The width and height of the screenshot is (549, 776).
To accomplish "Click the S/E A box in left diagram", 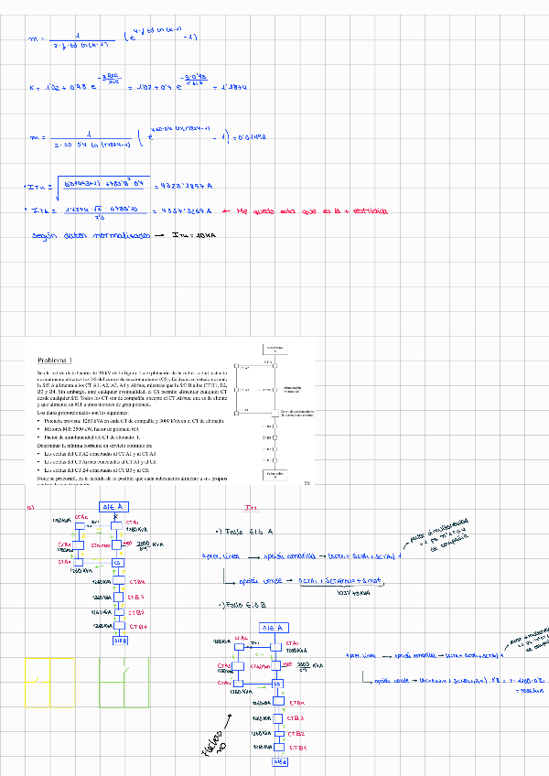I will pos(113,506).
